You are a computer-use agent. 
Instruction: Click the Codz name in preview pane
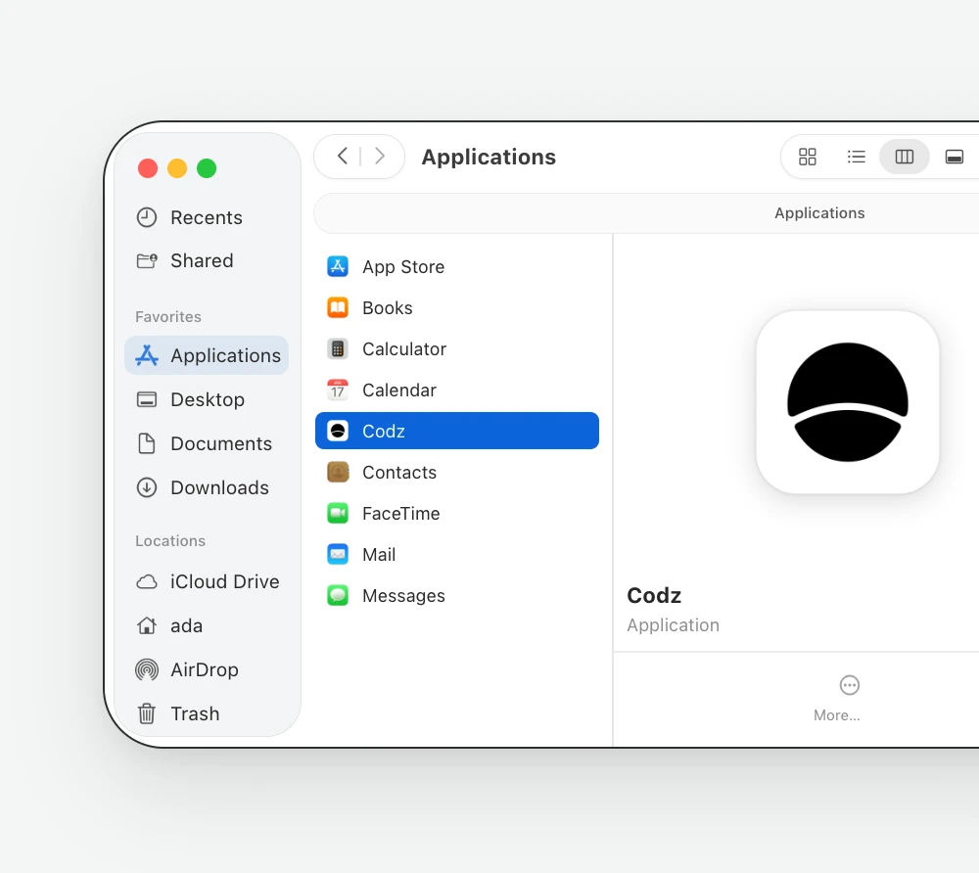[654, 595]
